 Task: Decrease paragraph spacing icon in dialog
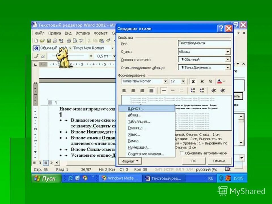click(202, 90)
